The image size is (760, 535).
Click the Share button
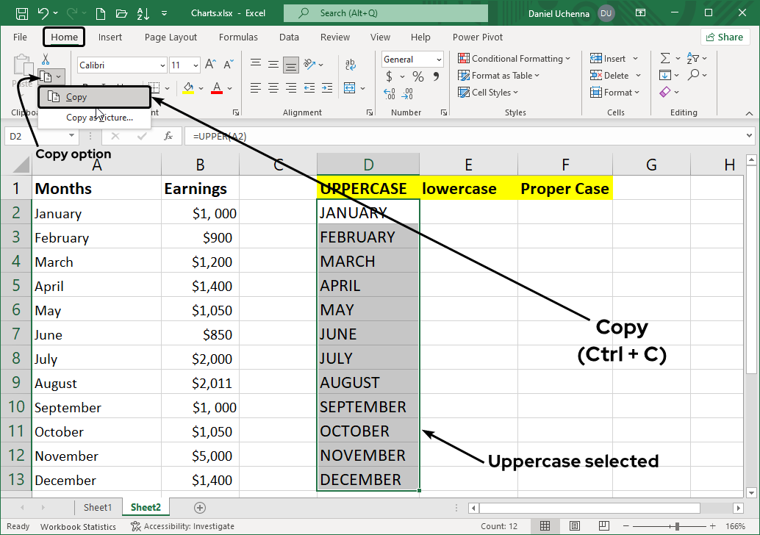[x=725, y=37]
